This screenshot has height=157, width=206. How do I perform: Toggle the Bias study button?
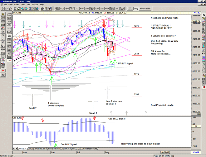pyautogui.click(x=9, y=21)
